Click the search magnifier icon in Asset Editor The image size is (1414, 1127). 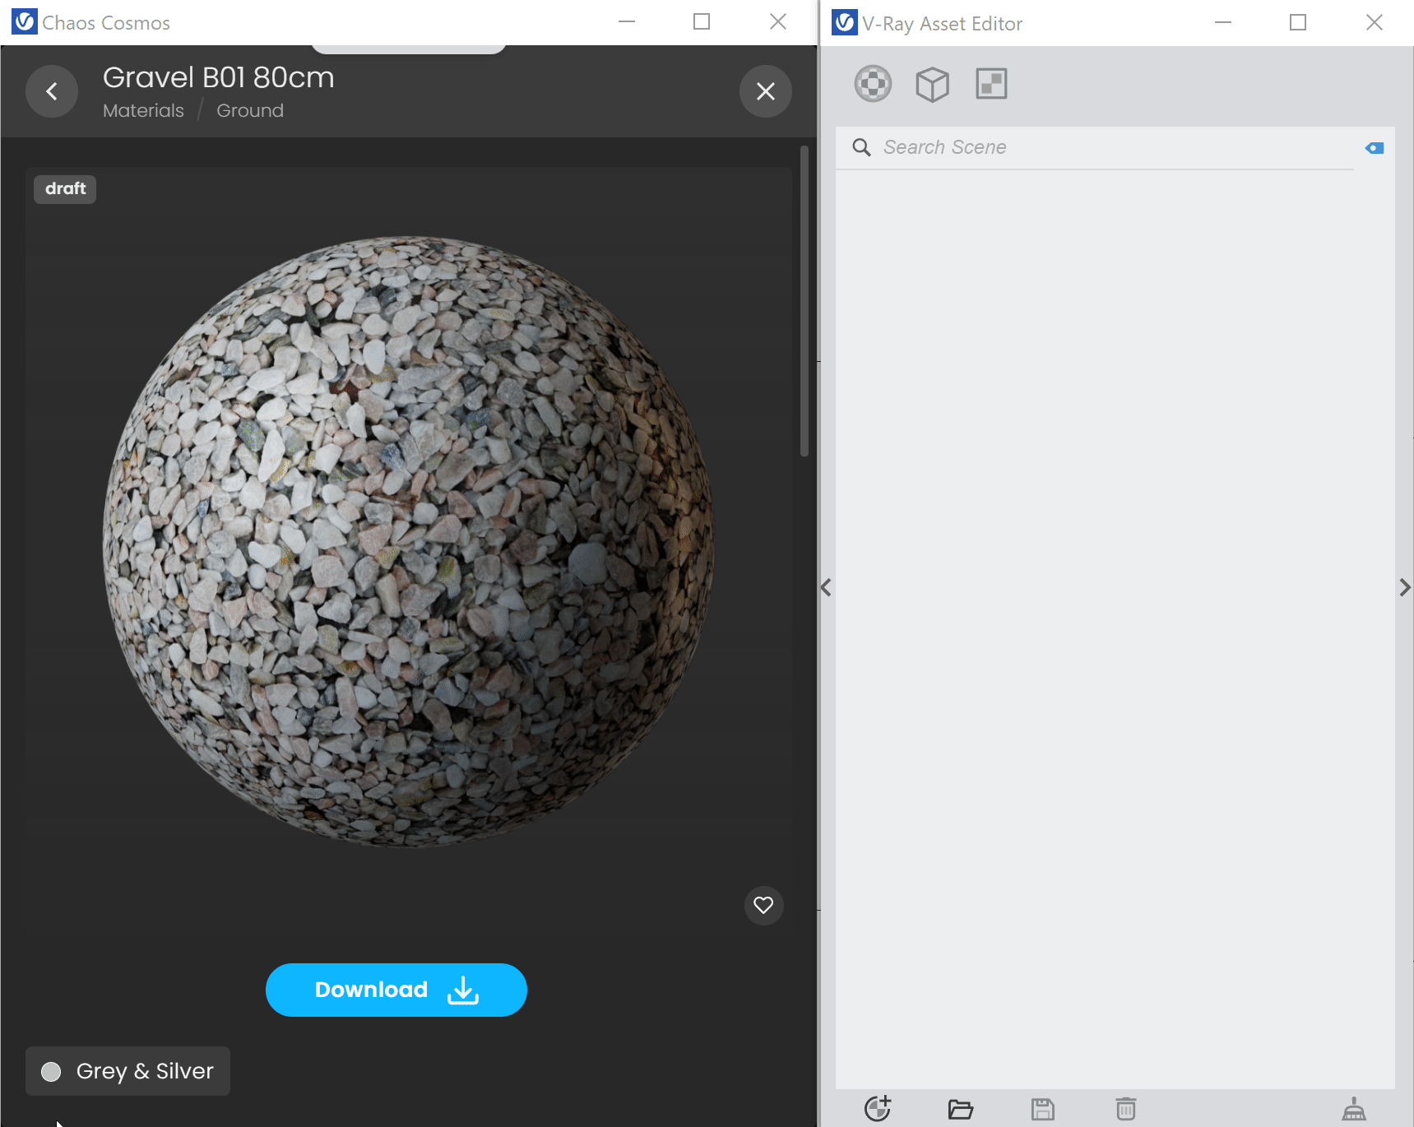click(x=861, y=147)
